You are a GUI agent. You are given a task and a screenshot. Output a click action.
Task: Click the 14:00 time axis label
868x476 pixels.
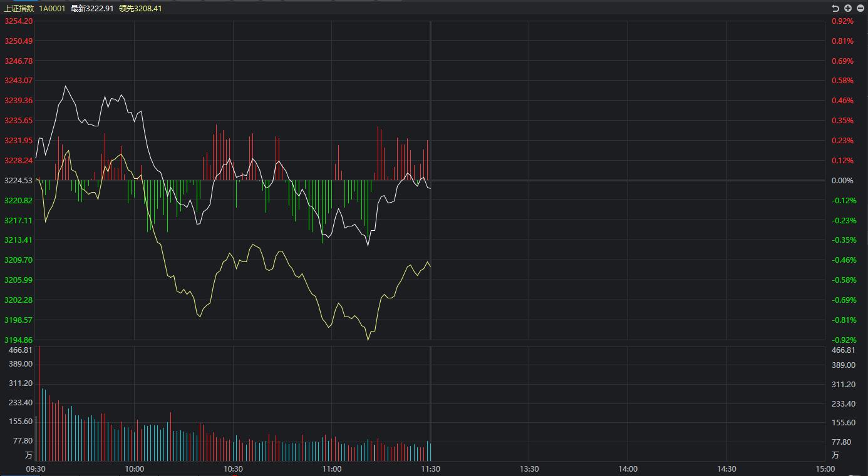point(628,469)
